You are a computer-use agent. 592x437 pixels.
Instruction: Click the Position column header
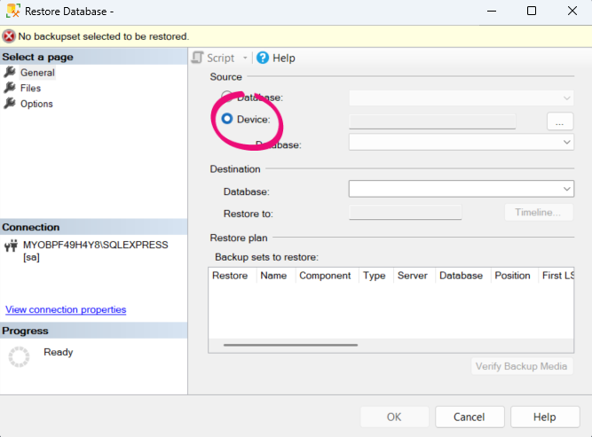(x=512, y=276)
